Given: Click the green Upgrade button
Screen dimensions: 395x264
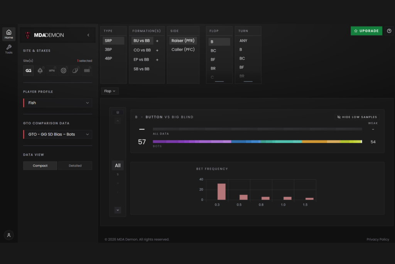Looking at the screenshot, I should point(366,31).
